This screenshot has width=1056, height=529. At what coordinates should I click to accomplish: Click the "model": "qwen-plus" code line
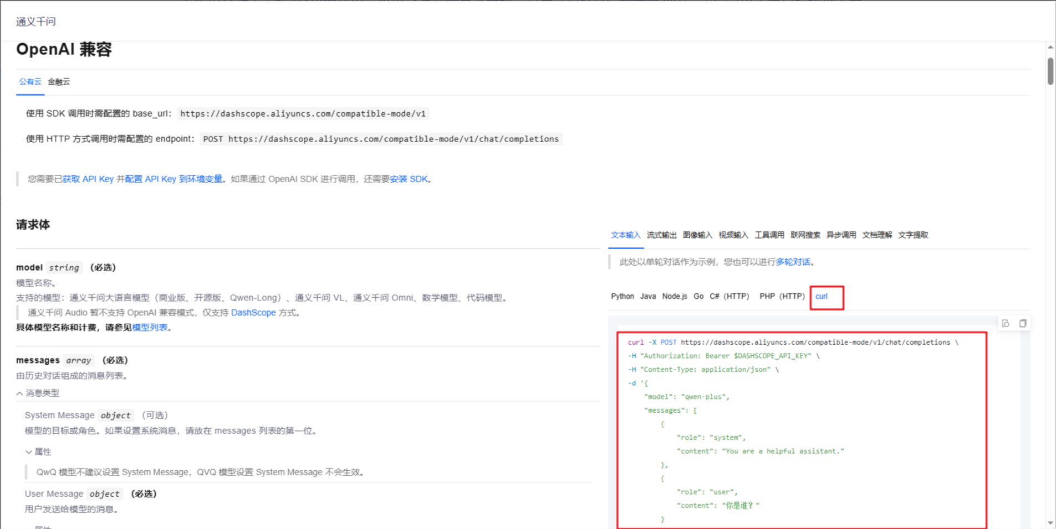[x=687, y=397]
